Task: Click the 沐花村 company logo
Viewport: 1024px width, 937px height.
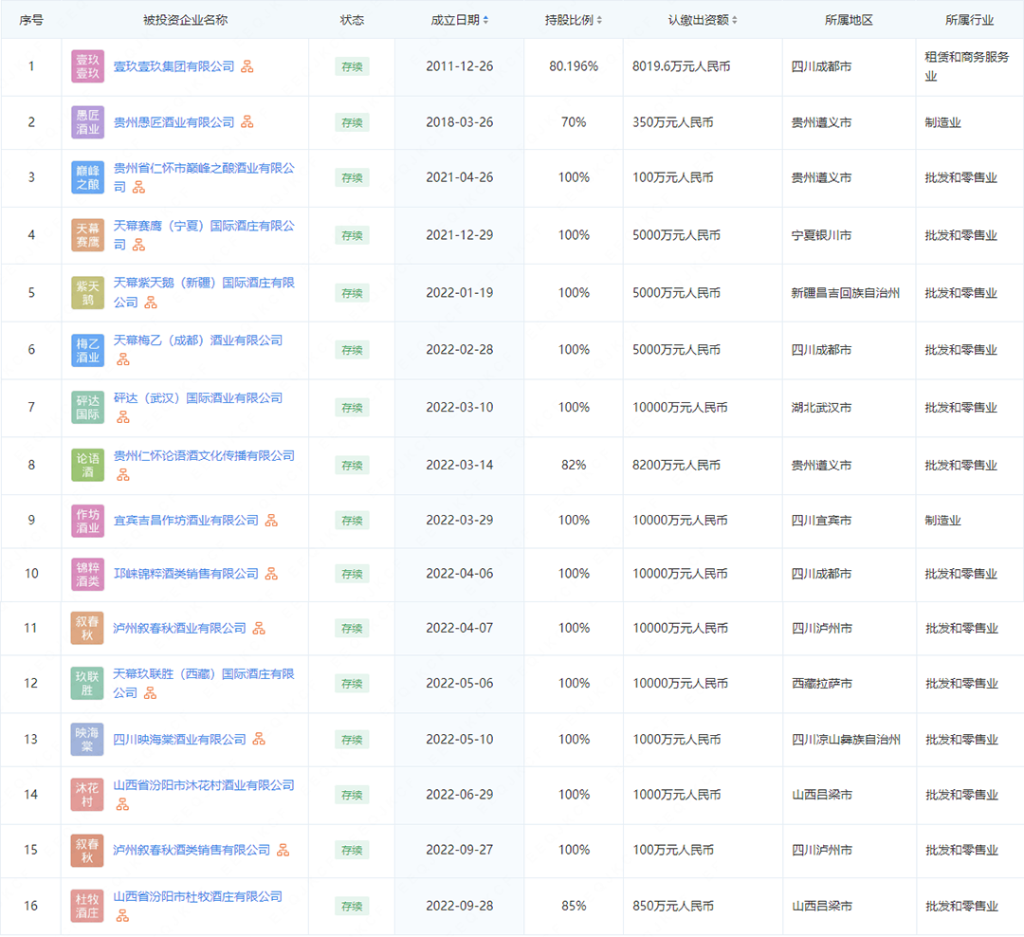Action: (87, 795)
